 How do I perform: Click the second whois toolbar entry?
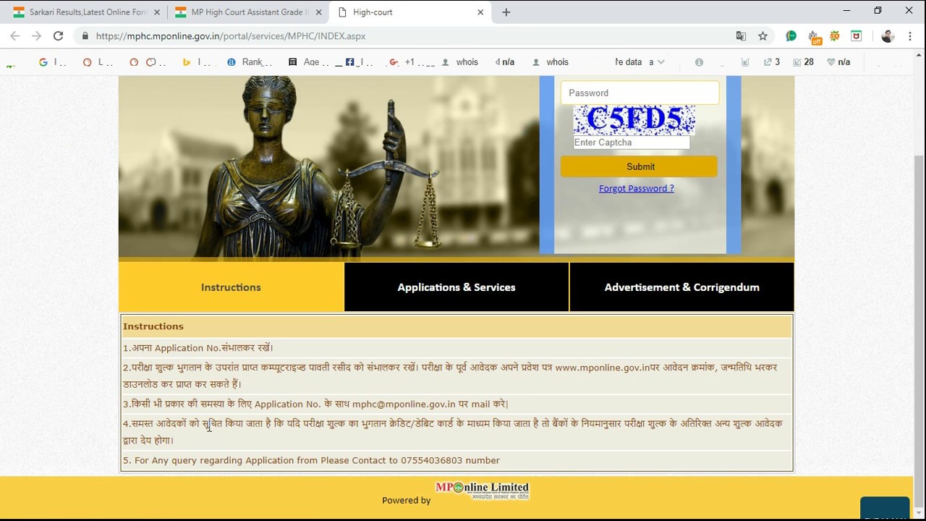pyautogui.click(x=551, y=62)
